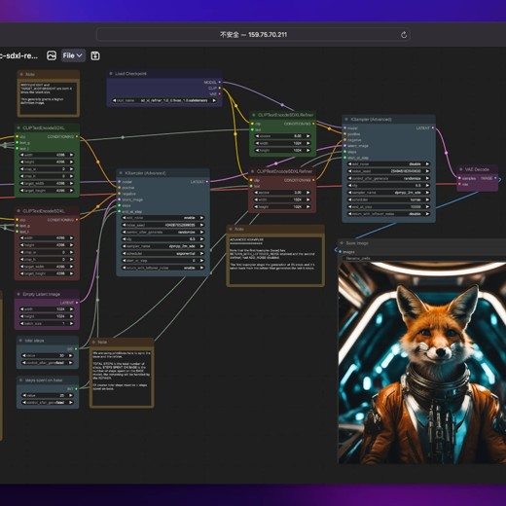Image resolution: width=506 pixels, height=506 pixels.
Task: Increase batch_size in Empty Latent Image node
Action: tap(71, 324)
